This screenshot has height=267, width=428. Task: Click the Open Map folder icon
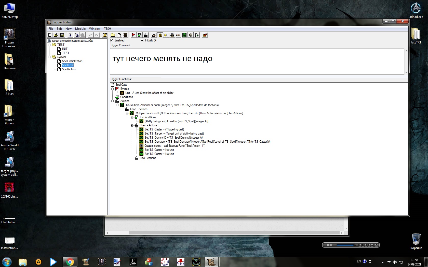point(56,35)
